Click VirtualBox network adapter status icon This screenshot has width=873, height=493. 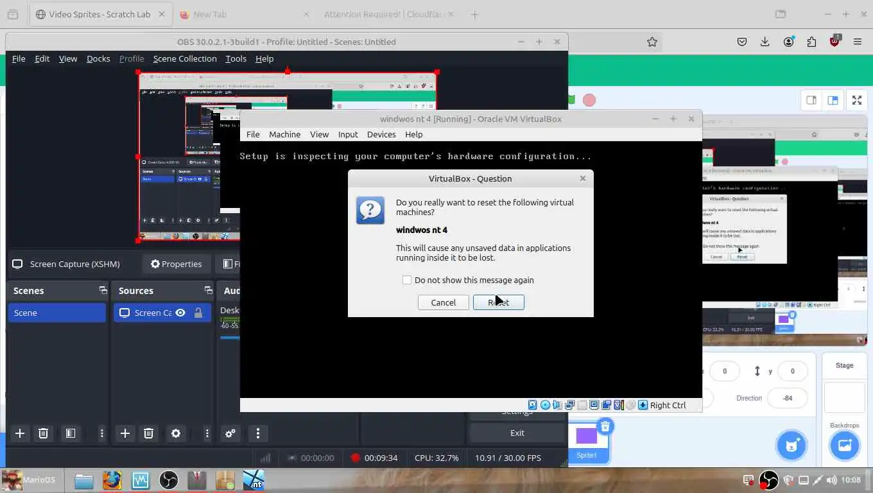[569, 405]
